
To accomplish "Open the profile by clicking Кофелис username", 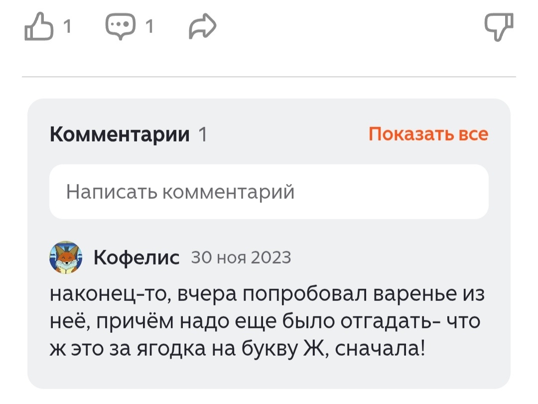I will pos(136,257).
